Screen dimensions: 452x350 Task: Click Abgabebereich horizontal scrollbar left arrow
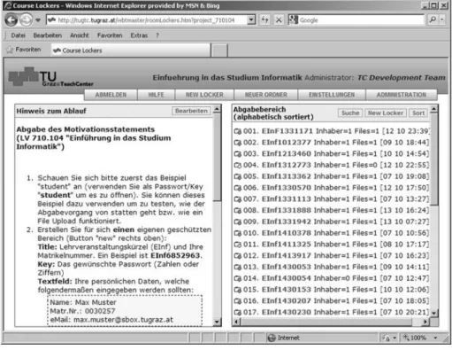coord(237,322)
